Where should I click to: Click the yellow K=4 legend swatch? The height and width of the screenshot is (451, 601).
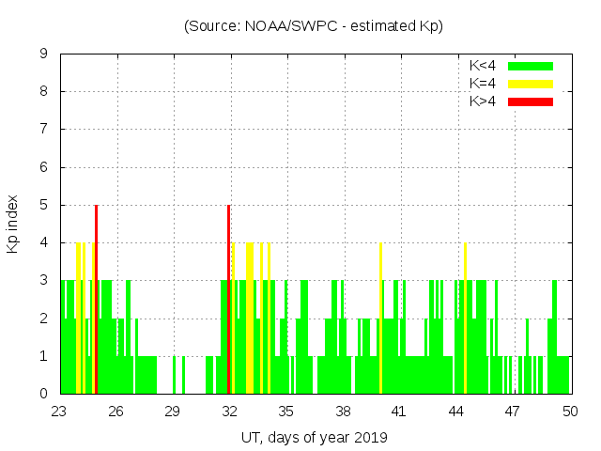click(531, 84)
